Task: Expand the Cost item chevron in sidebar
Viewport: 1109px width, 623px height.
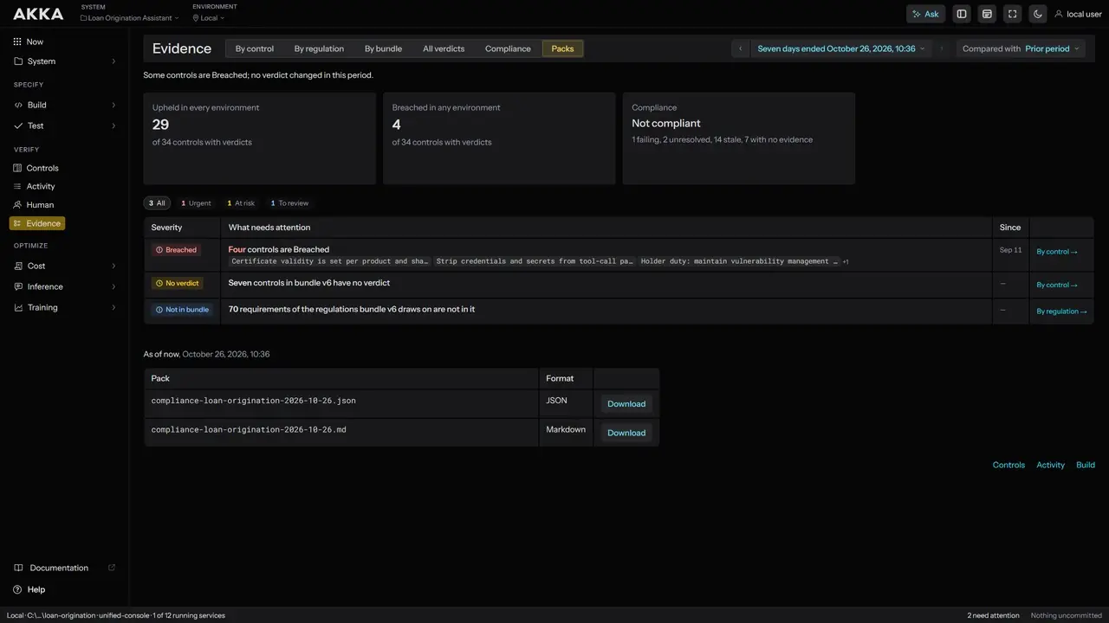Action: (x=113, y=266)
